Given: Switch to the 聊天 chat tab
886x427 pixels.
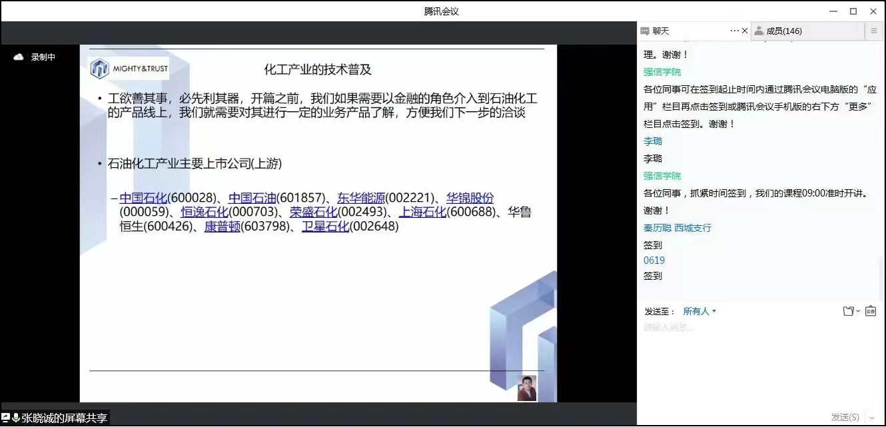Looking at the screenshot, I should point(693,31).
